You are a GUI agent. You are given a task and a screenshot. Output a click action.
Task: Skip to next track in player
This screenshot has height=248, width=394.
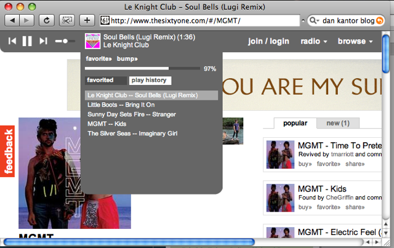43,41
